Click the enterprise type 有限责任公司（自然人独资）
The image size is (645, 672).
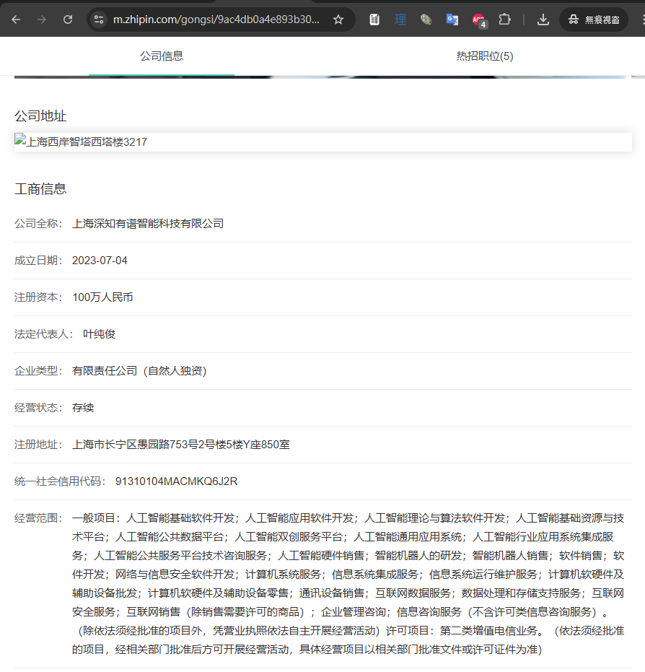point(140,371)
